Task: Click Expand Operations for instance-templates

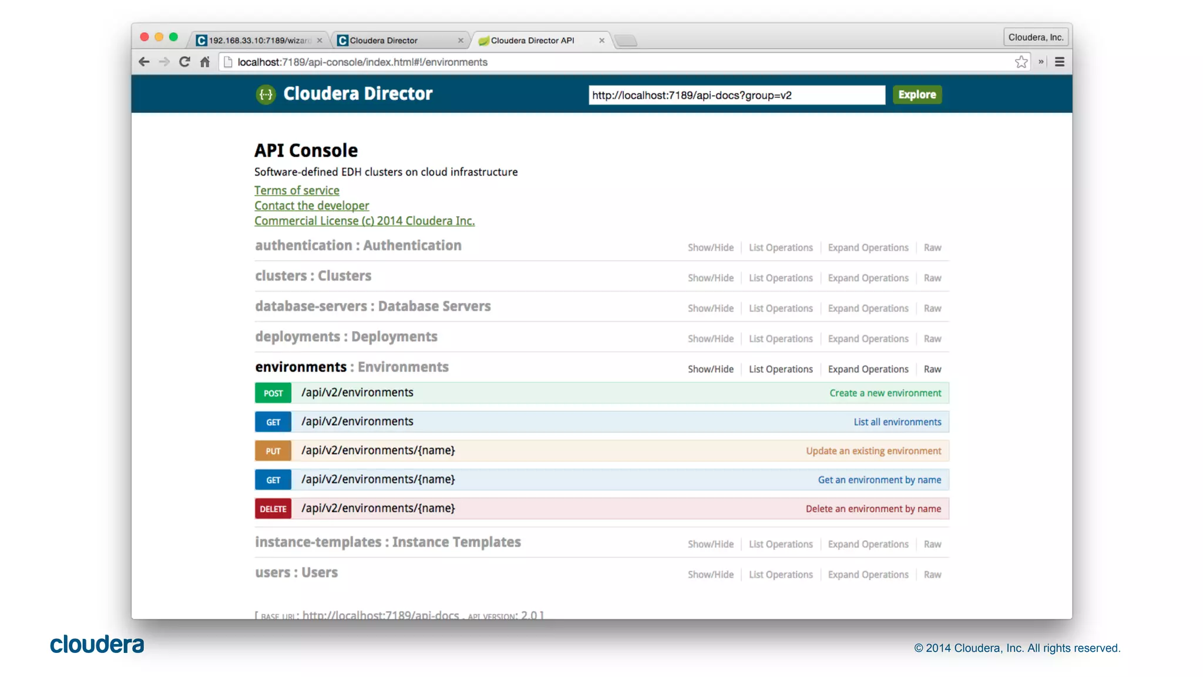Action: pos(868,544)
